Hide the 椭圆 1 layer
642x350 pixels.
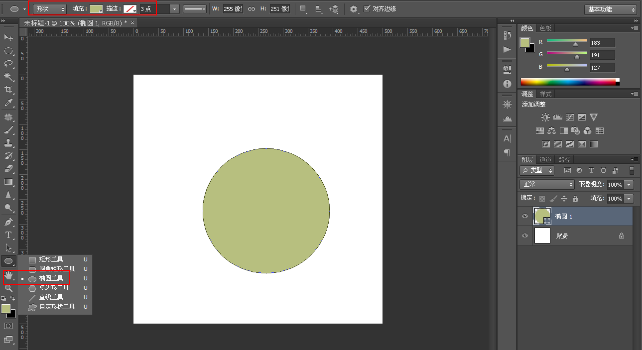tap(524, 217)
